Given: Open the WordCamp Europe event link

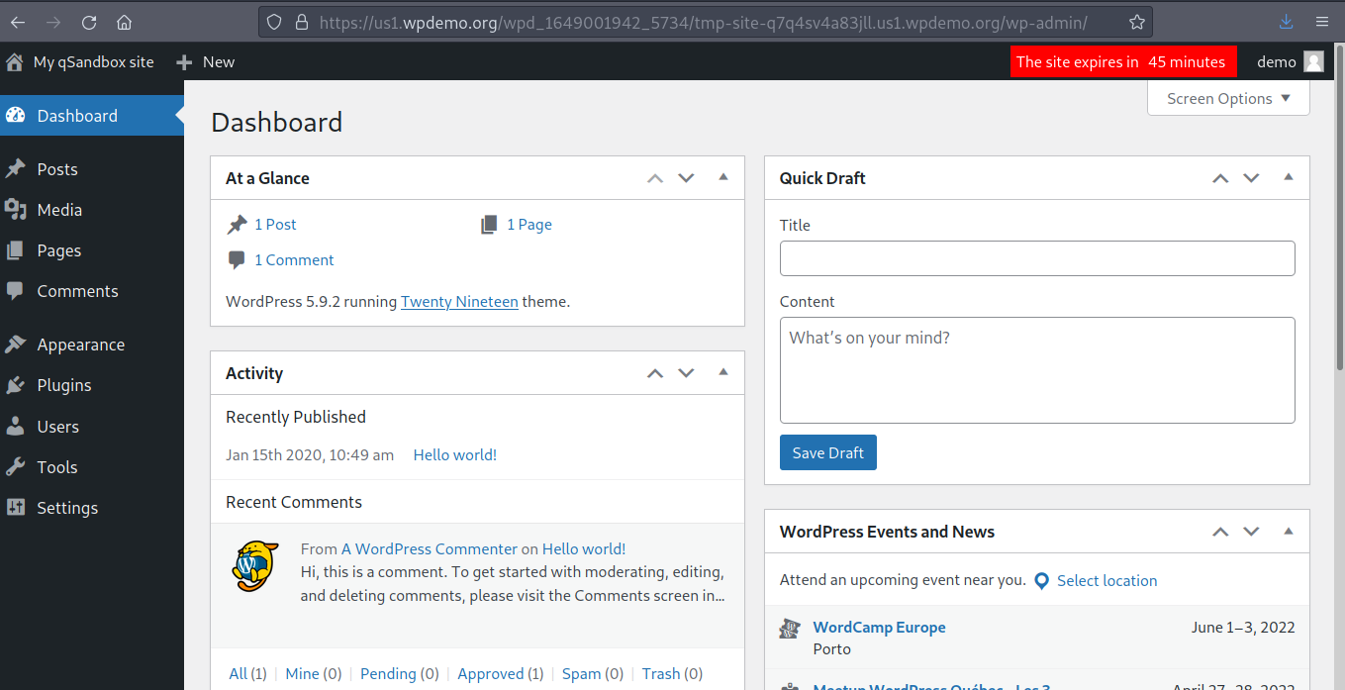Looking at the screenshot, I should click(x=879, y=627).
